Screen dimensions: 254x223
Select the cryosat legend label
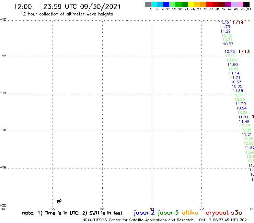point(217,213)
